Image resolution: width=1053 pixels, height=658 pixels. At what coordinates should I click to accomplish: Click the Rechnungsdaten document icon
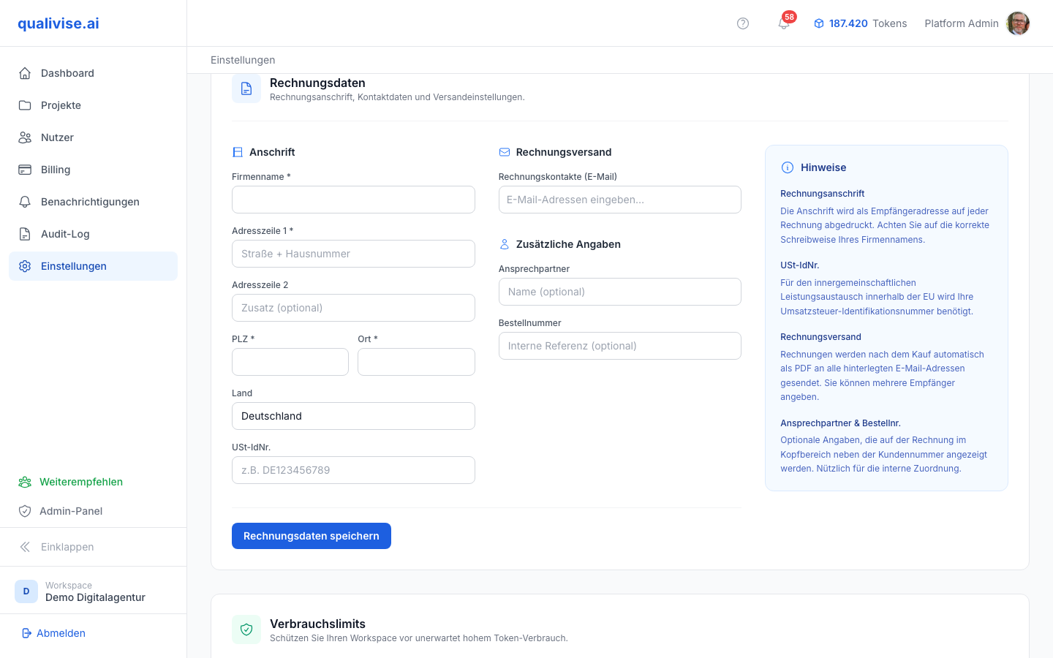(246, 88)
